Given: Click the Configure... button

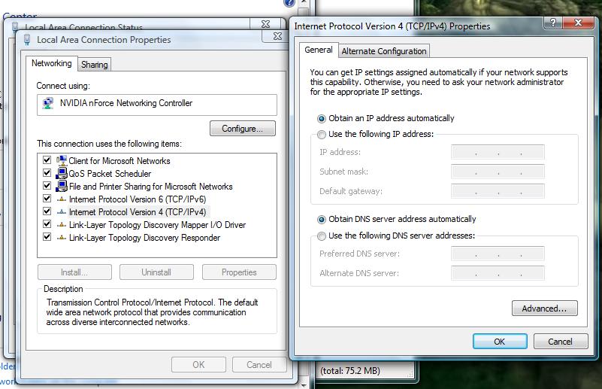Looking at the screenshot, I should (243, 129).
